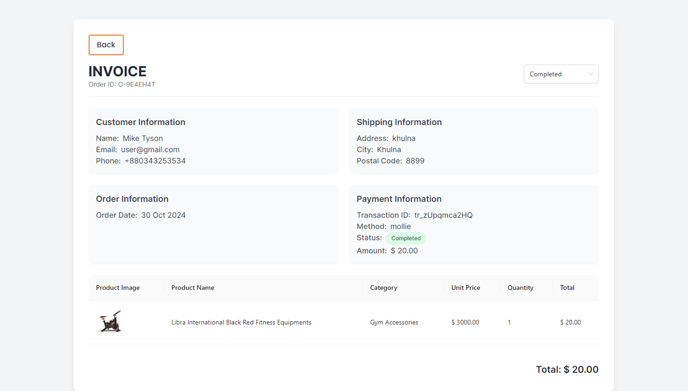
Task: Select the Order ID O-9E4EH4T text
Action: coord(122,85)
